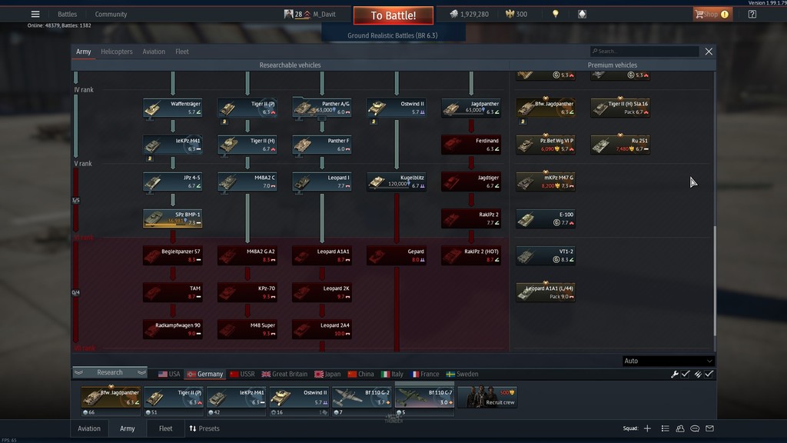Select the China nation tab

coord(361,375)
